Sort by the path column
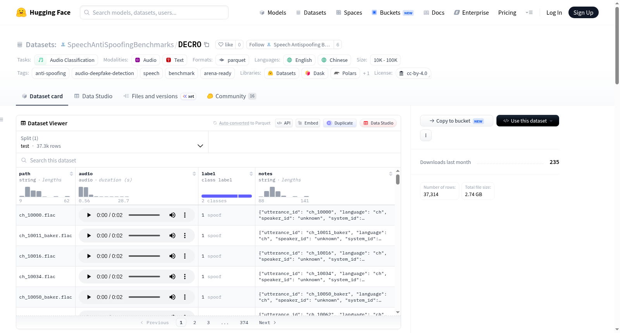The width and height of the screenshot is (620, 333). coord(71,174)
